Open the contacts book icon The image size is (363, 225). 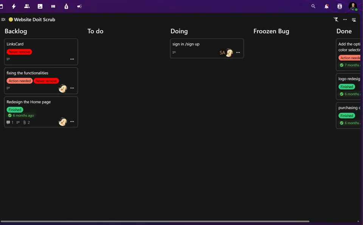[340, 6]
